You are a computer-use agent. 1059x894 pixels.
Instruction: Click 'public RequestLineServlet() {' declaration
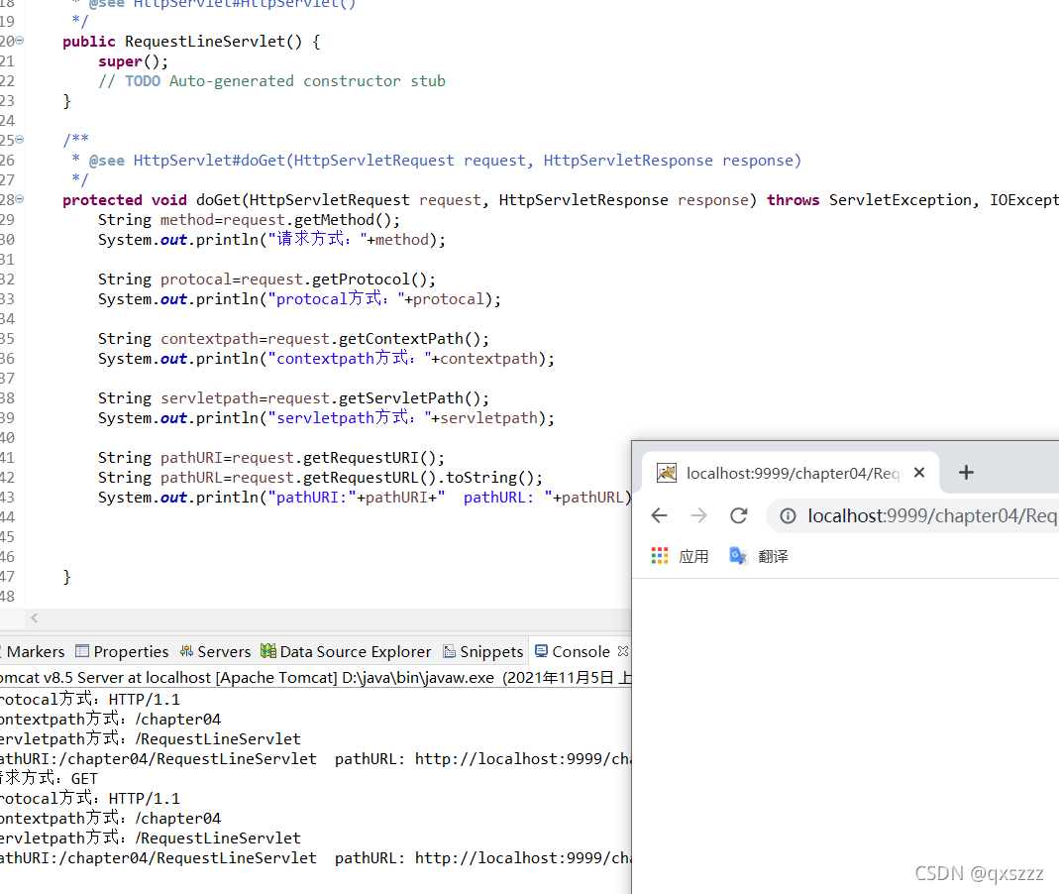[x=191, y=42]
